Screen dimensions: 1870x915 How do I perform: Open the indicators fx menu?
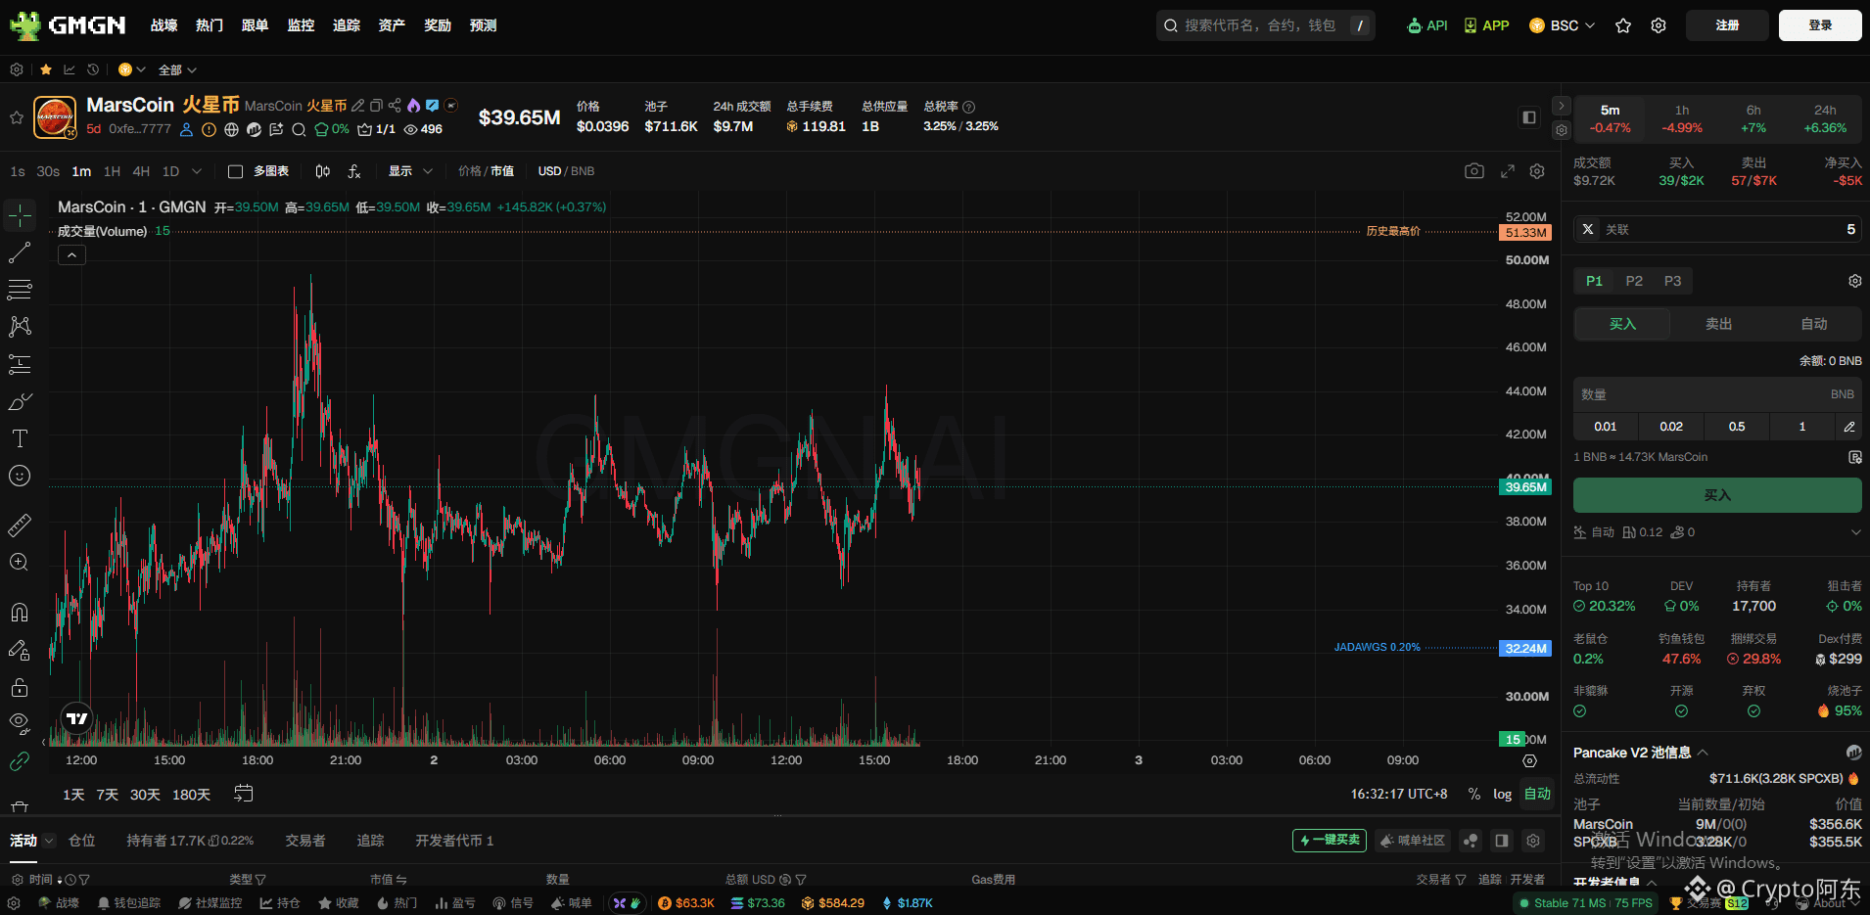(354, 171)
